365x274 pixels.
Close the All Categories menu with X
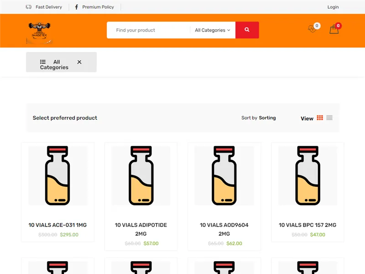click(x=79, y=62)
